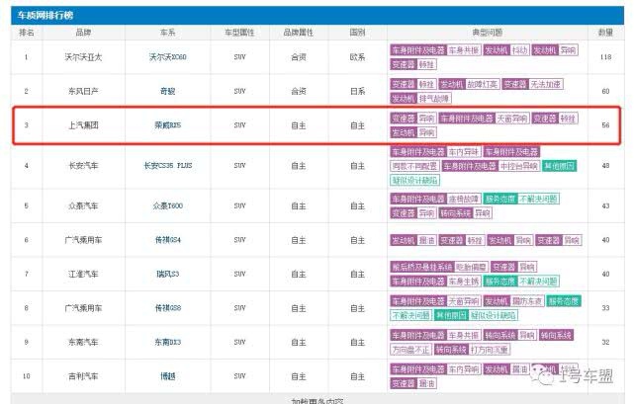Click the 车系 column header

pos(168,33)
